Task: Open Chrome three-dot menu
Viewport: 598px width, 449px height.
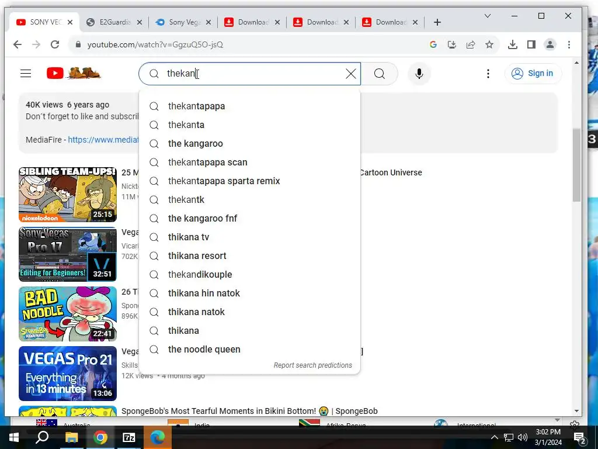Action: 569,44
